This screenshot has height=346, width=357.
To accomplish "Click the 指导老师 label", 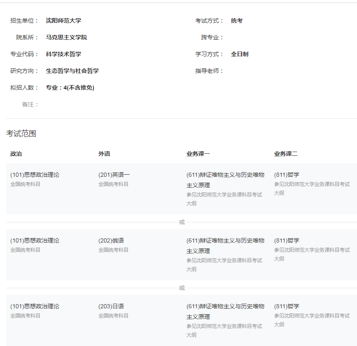I will click(209, 71).
